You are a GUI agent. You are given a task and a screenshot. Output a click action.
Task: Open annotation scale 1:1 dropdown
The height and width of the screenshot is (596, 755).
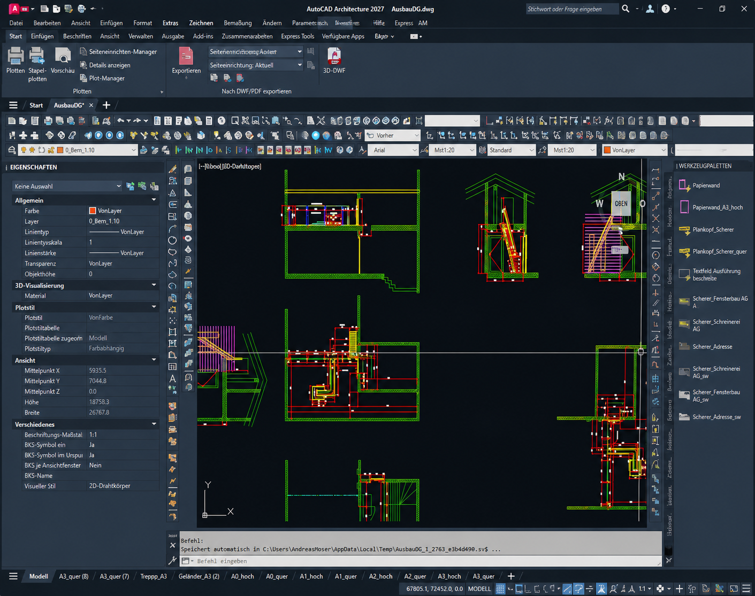[x=644, y=589]
